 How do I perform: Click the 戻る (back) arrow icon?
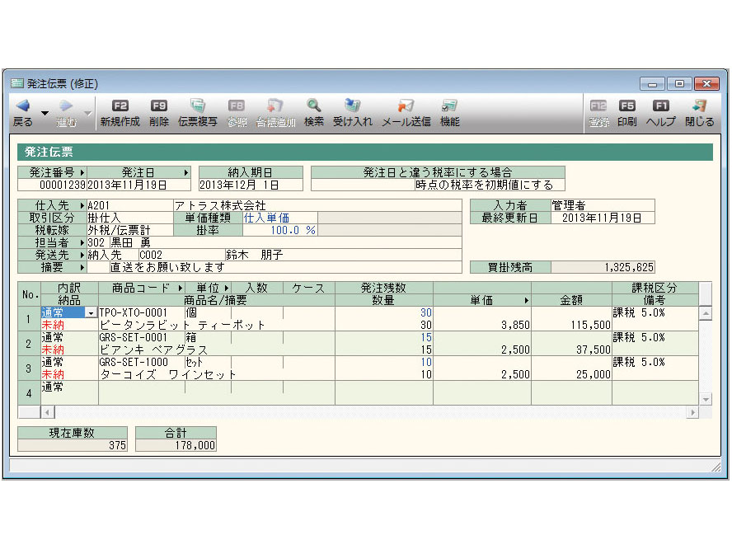click(22, 106)
